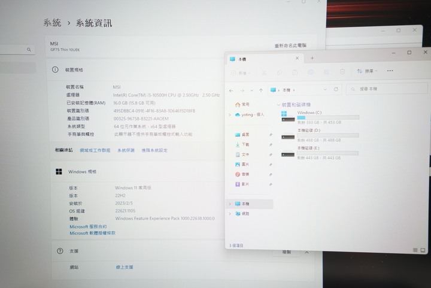
Task: Open 桌面 Desktop in the navigation pane
Action: (x=242, y=135)
